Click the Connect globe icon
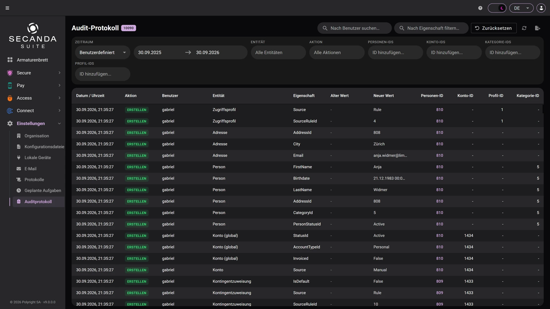The width and height of the screenshot is (550, 309). (x=10, y=111)
